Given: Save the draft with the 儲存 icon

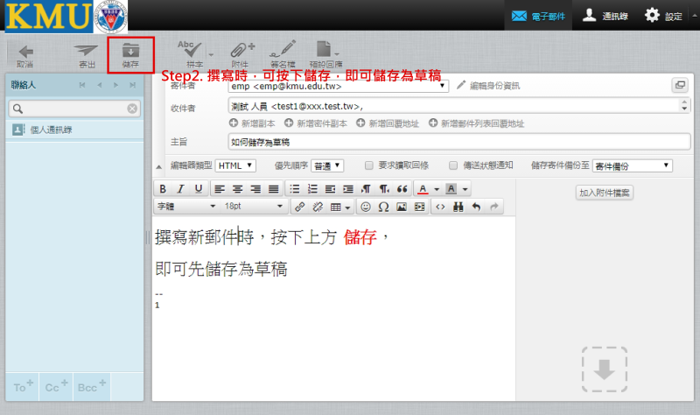Looking at the screenshot, I should tap(130, 51).
